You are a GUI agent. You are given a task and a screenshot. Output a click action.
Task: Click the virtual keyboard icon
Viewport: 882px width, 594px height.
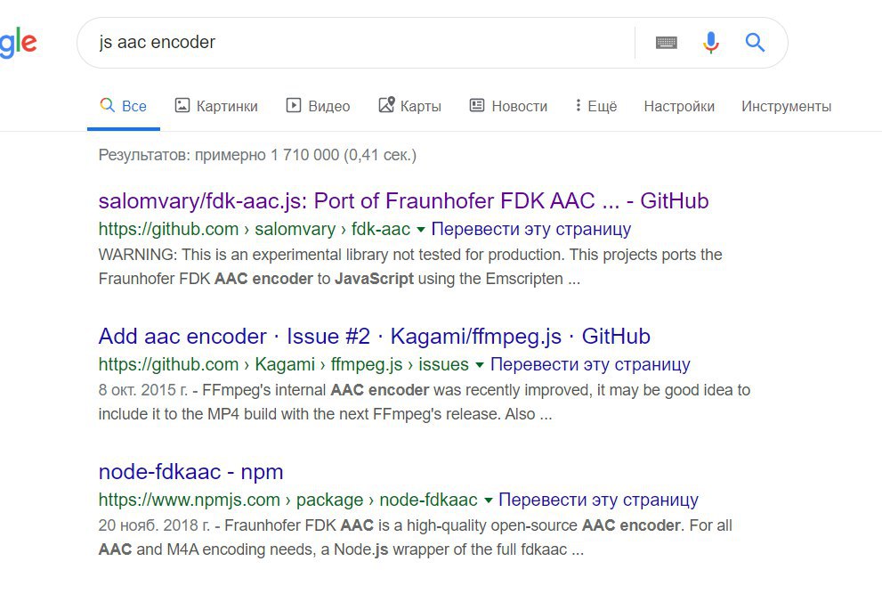(x=666, y=42)
